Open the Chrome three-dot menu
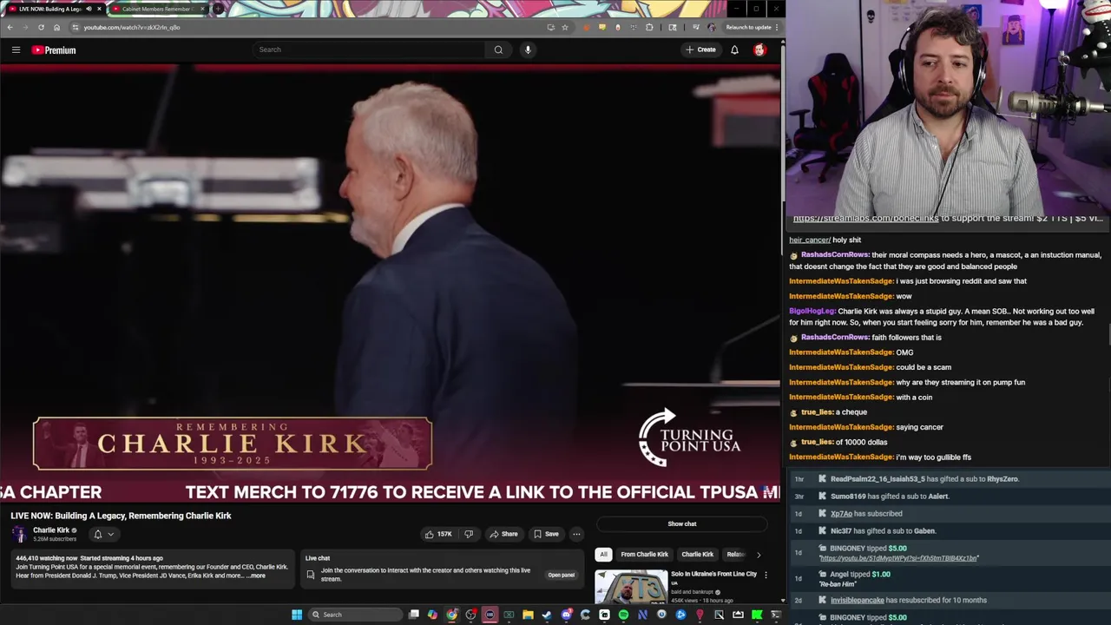The image size is (1111, 625). pos(777,27)
